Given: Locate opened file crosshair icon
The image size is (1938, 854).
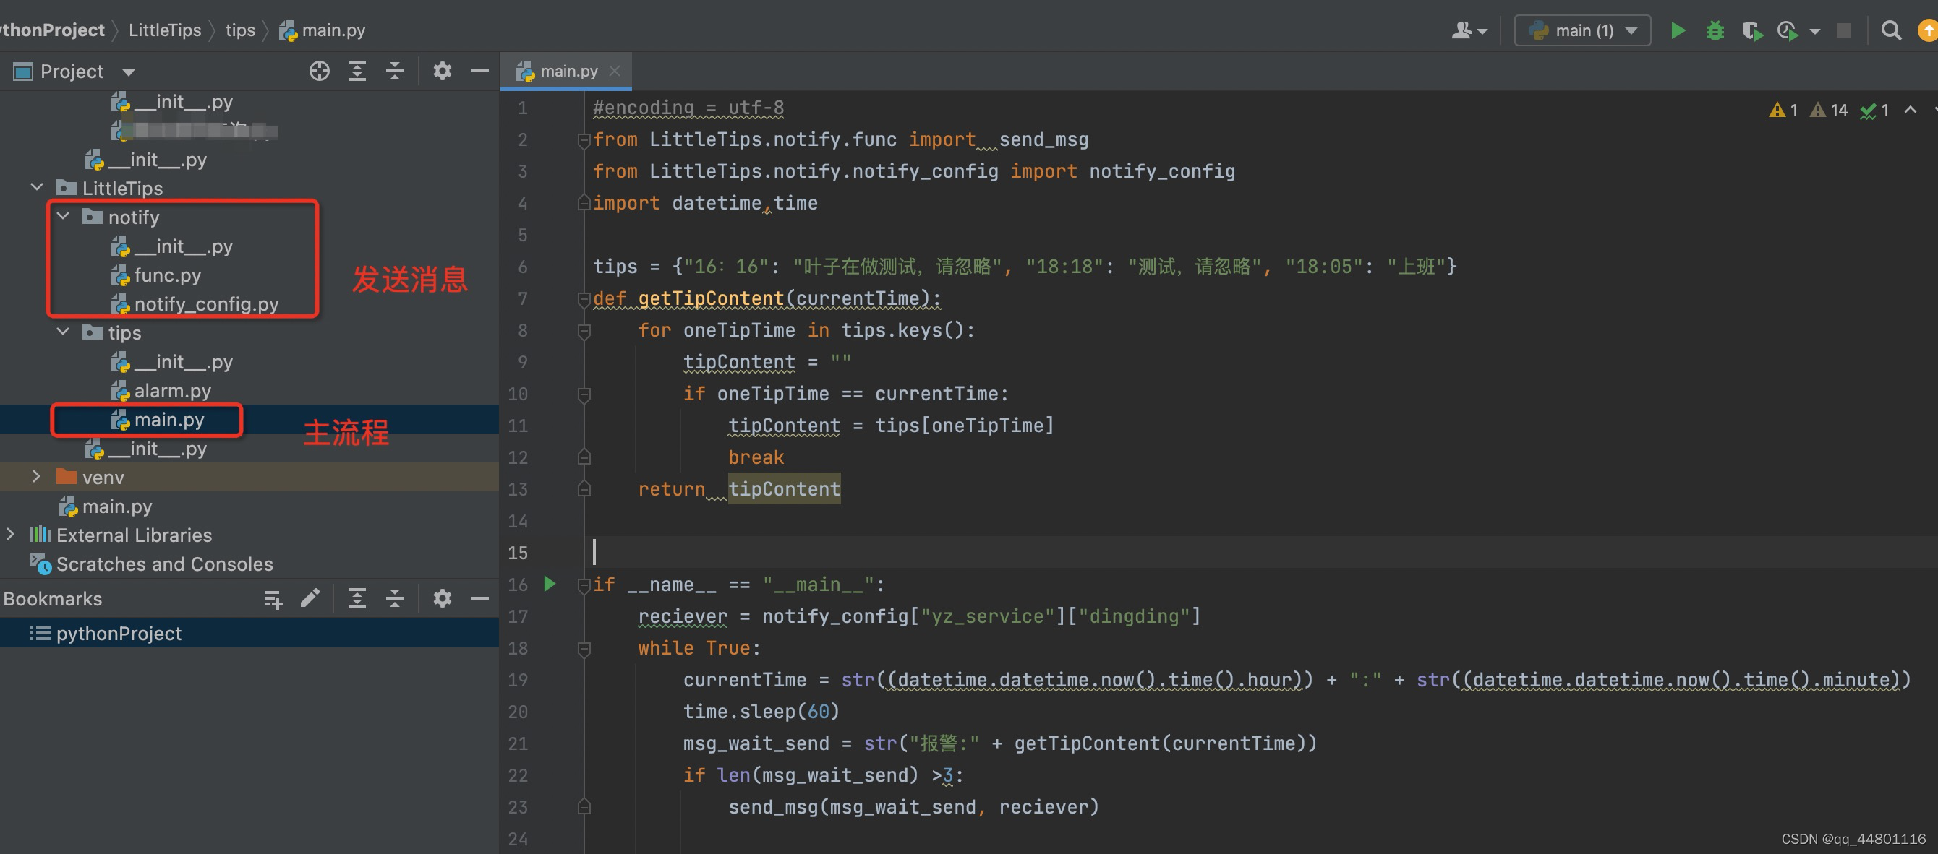Looking at the screenshot, I should pyautogui.click(x=319, y=72).
